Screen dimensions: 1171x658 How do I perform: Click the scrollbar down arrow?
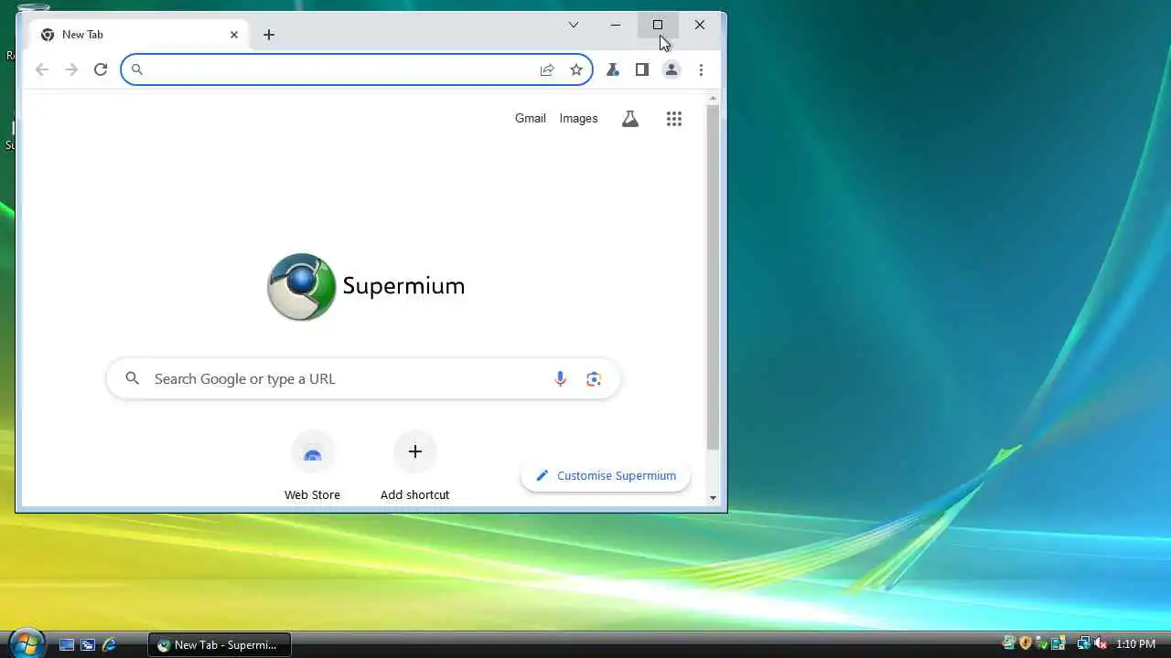[714, 498]
